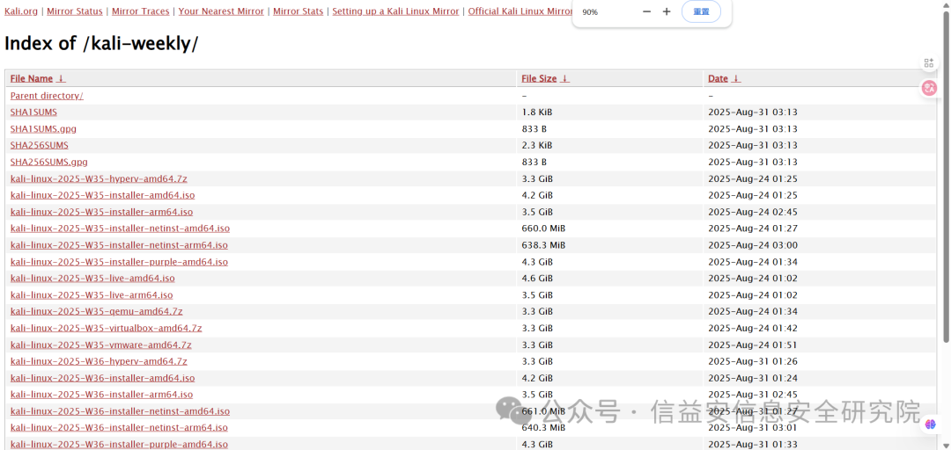Download SHA1SUMS.gpg
951x450 pixels.
pos(43,129)
